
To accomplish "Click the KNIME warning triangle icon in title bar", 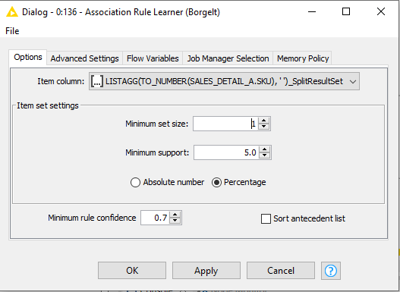I will point(12,12).
